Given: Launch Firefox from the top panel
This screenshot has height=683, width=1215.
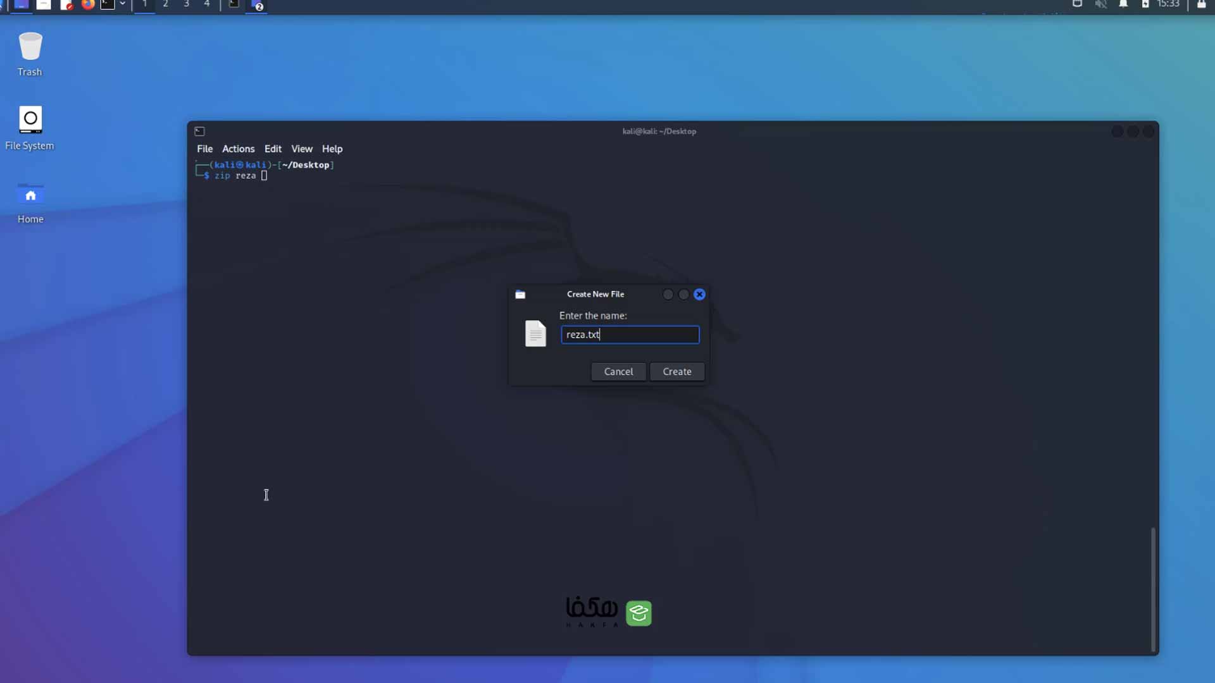Looking at the screenshot, I should pos(87,4).
